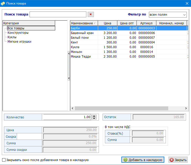Click the horizontal scrollbar thumb

click(x=121, y=108)
